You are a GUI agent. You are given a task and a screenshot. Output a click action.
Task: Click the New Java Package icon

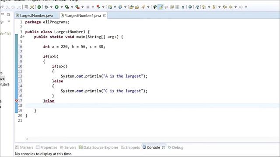(x=110, y=7)
